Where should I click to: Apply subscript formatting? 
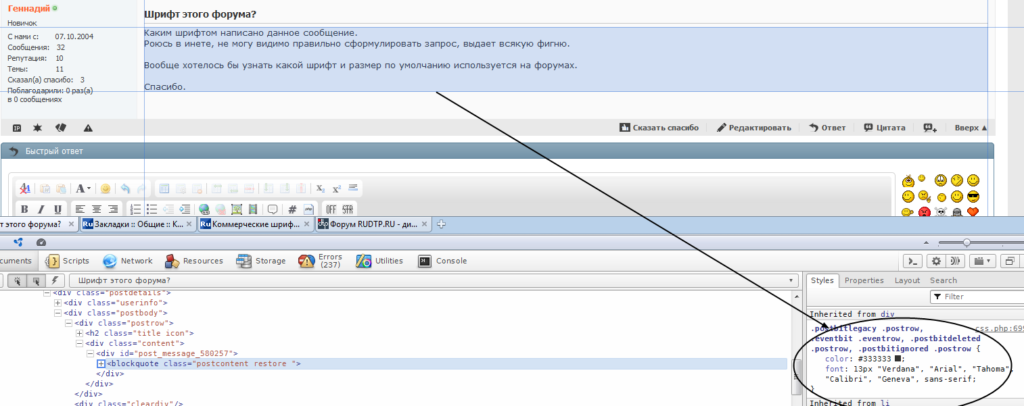click(321, 188)
